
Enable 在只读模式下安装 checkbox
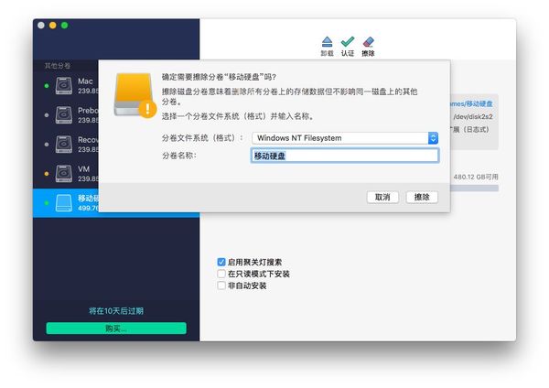(221, 274)
